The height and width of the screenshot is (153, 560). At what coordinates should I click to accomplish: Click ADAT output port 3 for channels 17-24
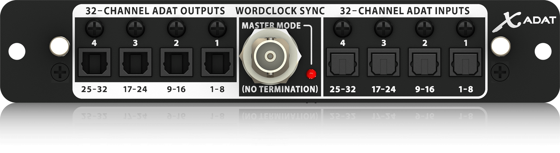[x=135, y=62]
